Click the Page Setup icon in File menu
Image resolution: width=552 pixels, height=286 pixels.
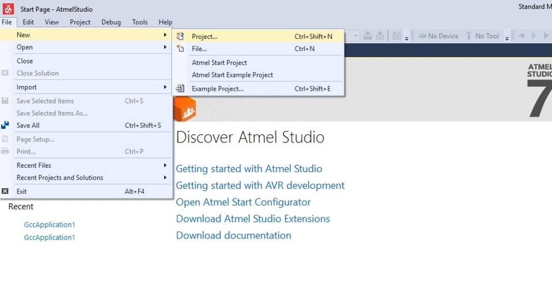[x=5, y=139]
